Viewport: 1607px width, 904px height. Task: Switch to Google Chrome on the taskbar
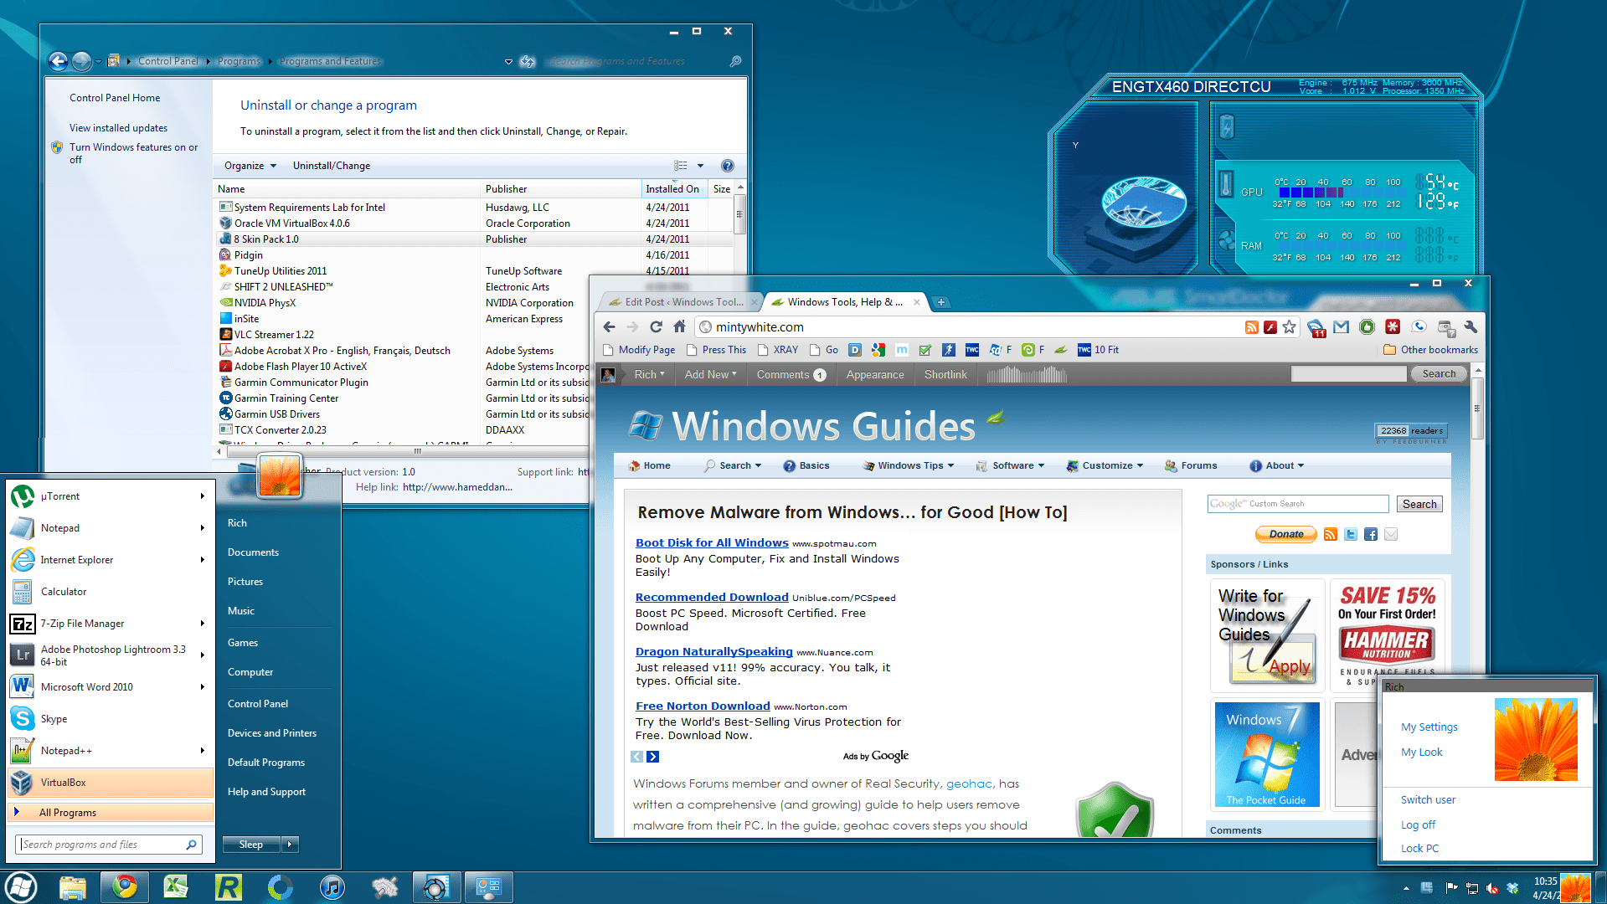[125, 886]
